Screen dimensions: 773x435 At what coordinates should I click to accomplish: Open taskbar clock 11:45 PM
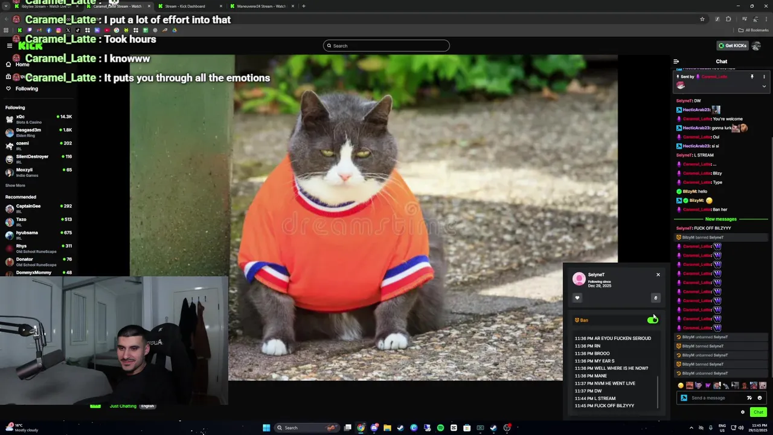pos(759,428)
